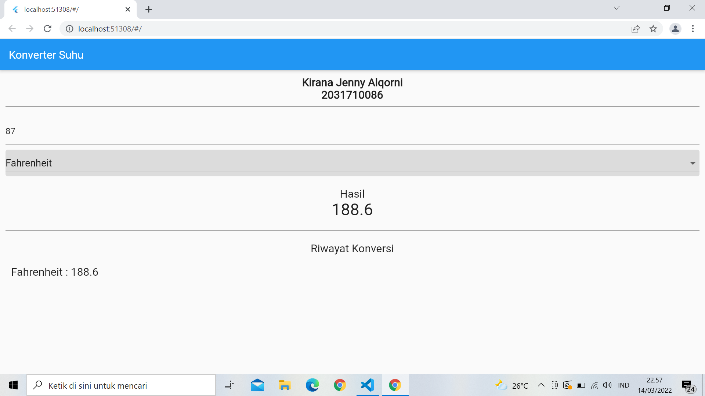This screenshot has height=396, width=705.
Task: Click the Task View icon
Action: click(228, 385)
